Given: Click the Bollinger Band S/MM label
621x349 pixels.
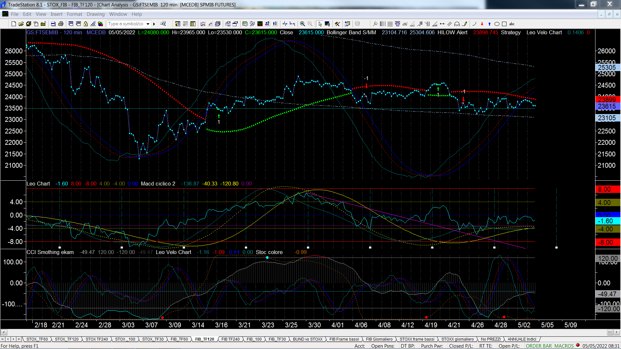Looking at the screenshot, I should [351, 33].
